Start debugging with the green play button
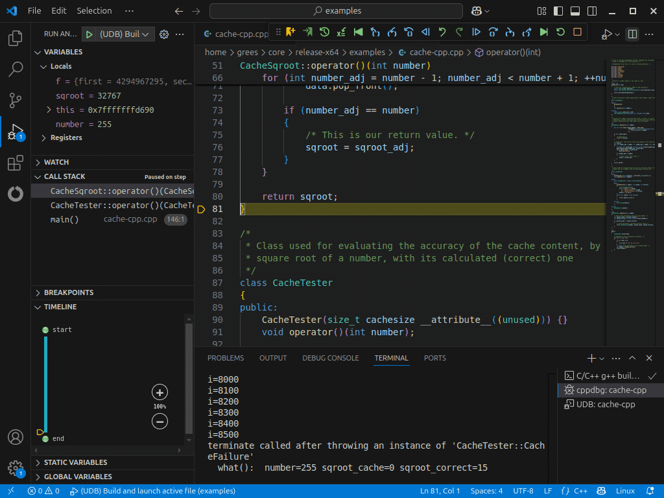The width and height of the screenshot is (664, 498). (x=89, y=34)
